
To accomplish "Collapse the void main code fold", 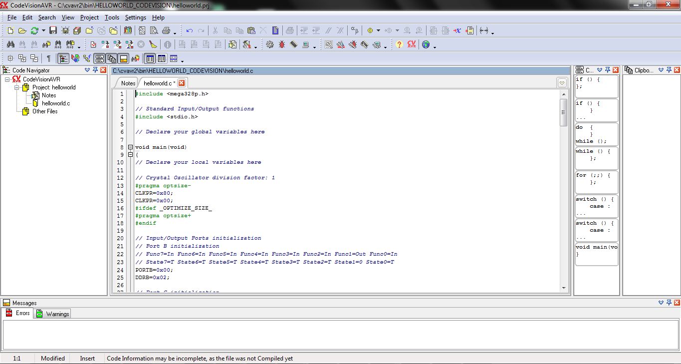I will coord(130,147).
